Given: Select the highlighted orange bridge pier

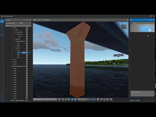Looking at the screenshot, I should 77,60.
